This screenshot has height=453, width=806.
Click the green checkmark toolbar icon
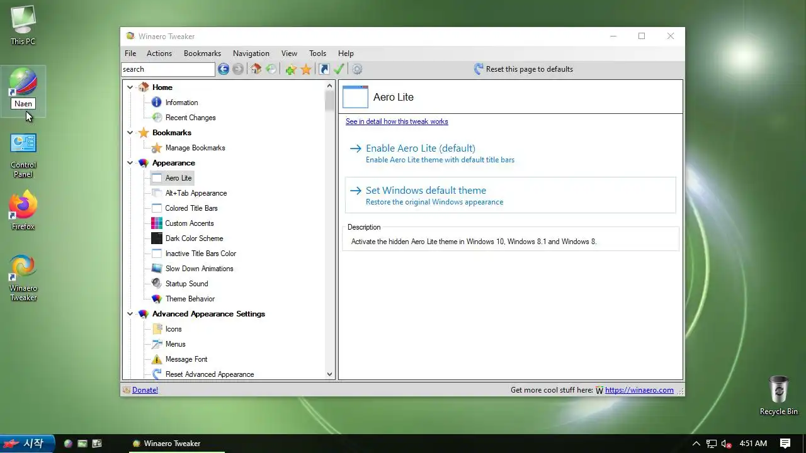339,69
